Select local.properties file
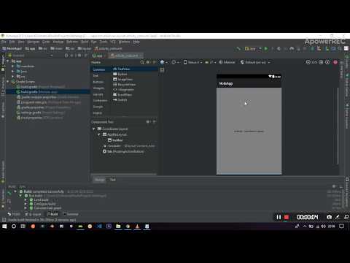Screen dimensions: 350x263 (x=40, y=118)
